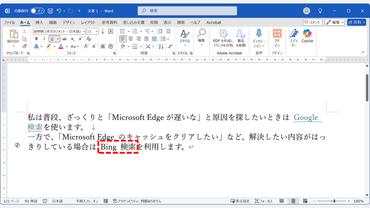Show or hide paragraph marks
Screen dimensions: 370x208
(170, 47)
